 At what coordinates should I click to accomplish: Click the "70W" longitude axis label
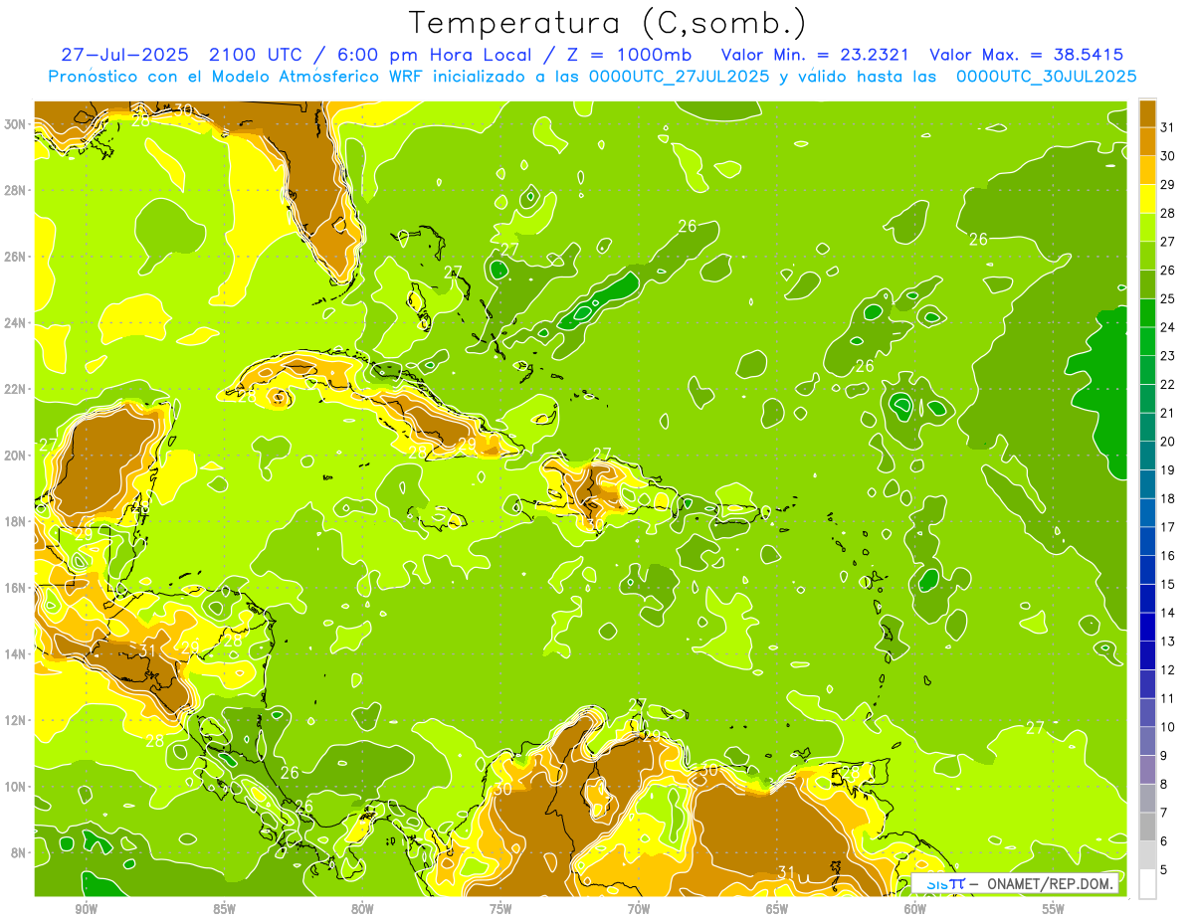639,908
